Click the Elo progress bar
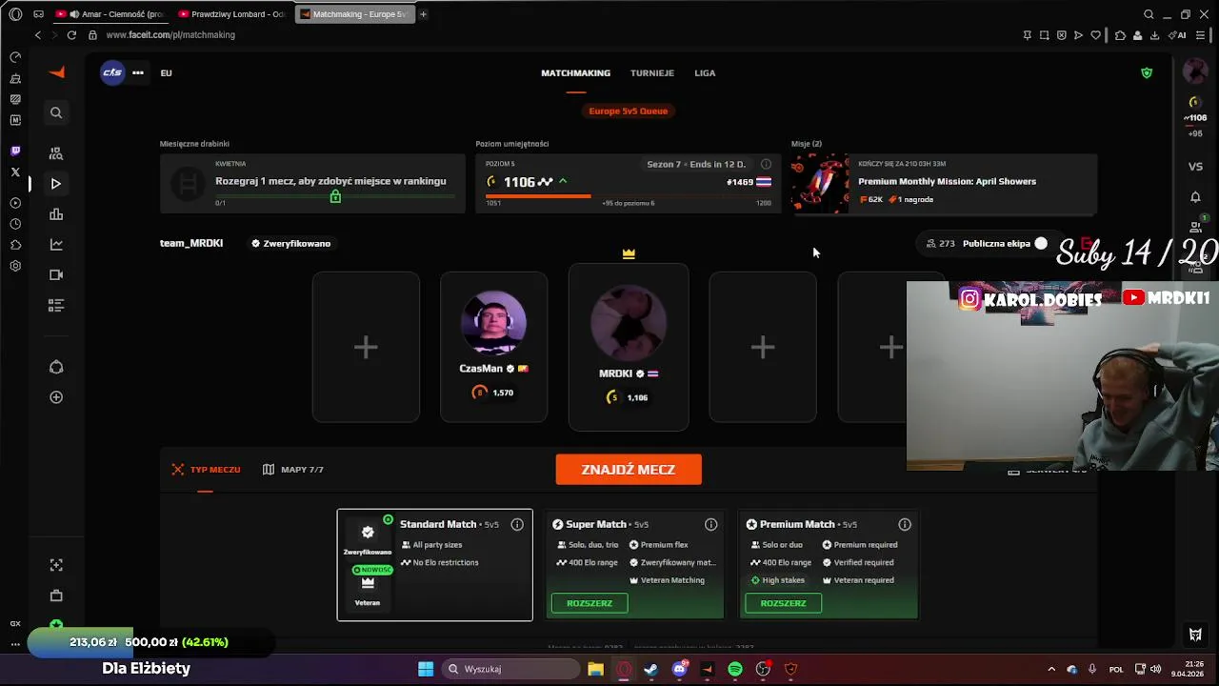The width and height of the screenshot is (1219, 686). 629,195
